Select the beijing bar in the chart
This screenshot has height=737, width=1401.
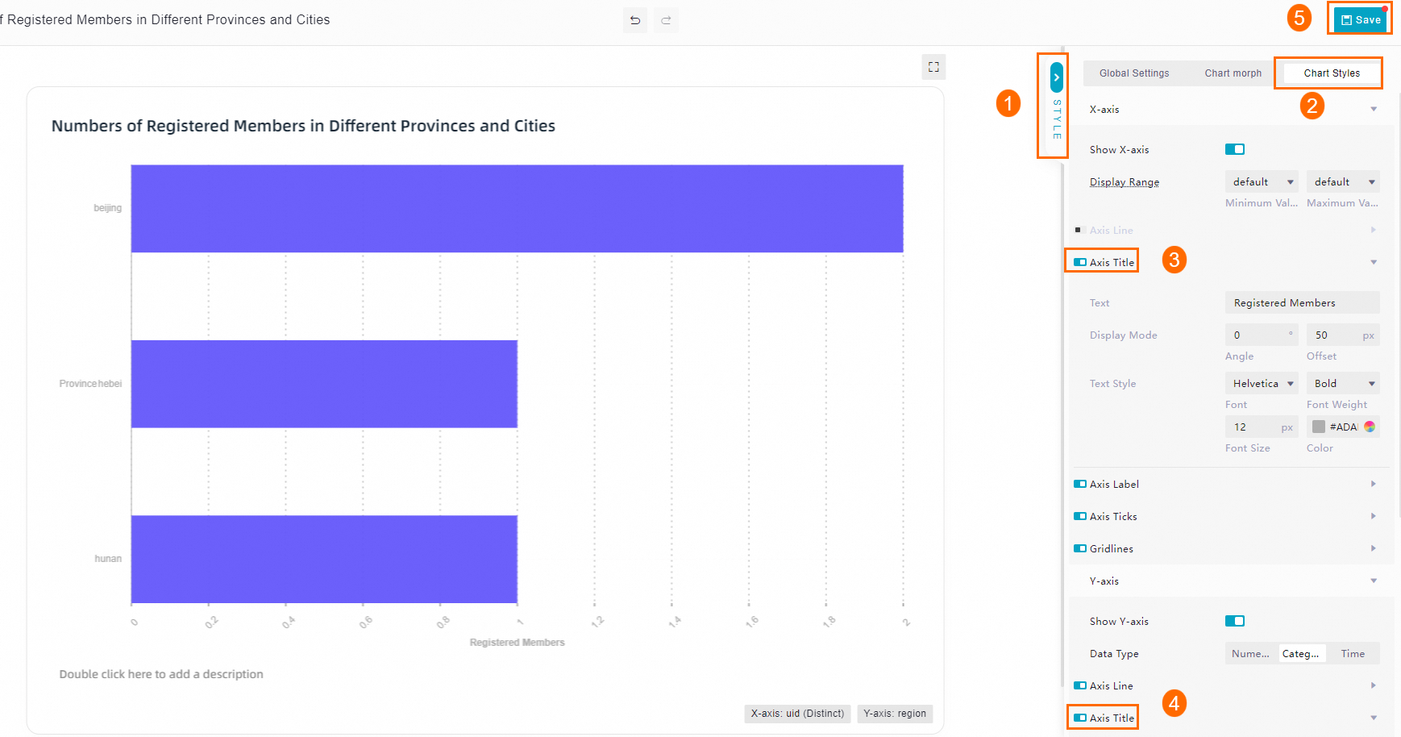(x=517, y=209)
